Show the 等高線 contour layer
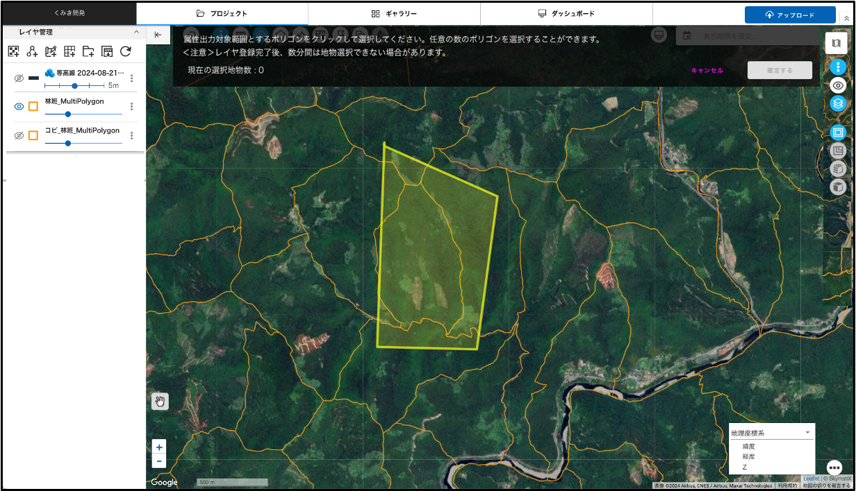 pyautogui.click(x=19, y=78)
